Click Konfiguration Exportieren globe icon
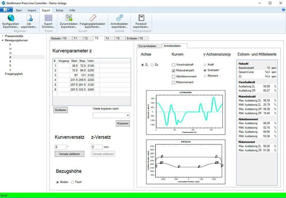Screen dimensions: 286x198 [11, 18]
